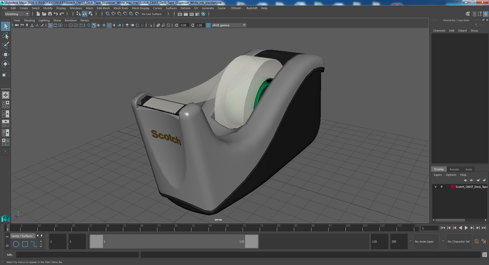Image resolution: width=489 pixels, height=265 pixels.
Task: Snap to grids icon
Action: click(108, 14)
